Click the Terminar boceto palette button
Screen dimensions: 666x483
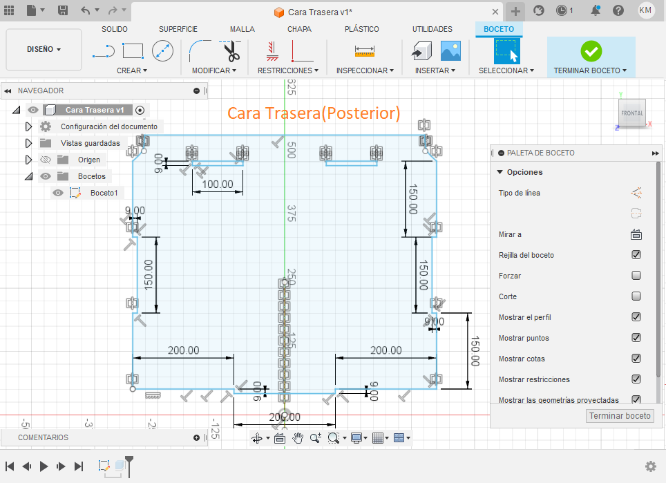(620, 416)
